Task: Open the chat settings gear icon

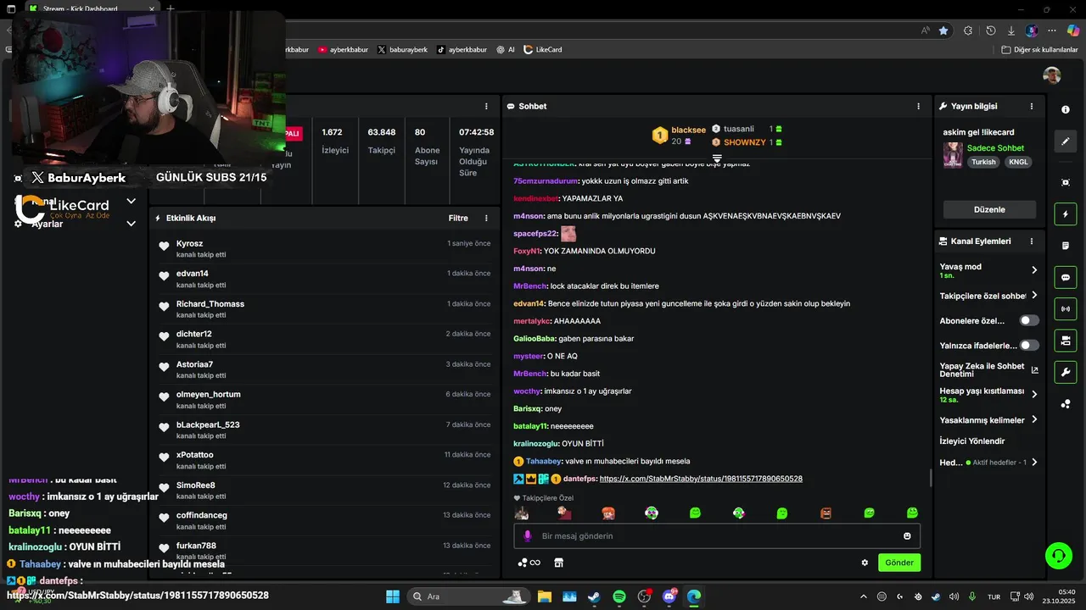Action: (x=865, y=563)
